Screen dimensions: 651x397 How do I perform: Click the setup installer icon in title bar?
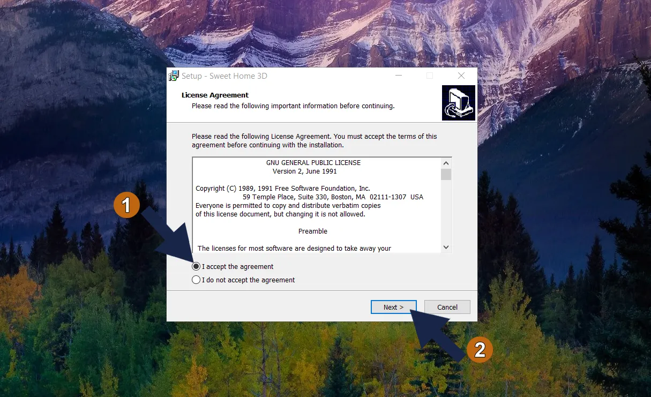[174, 76]
